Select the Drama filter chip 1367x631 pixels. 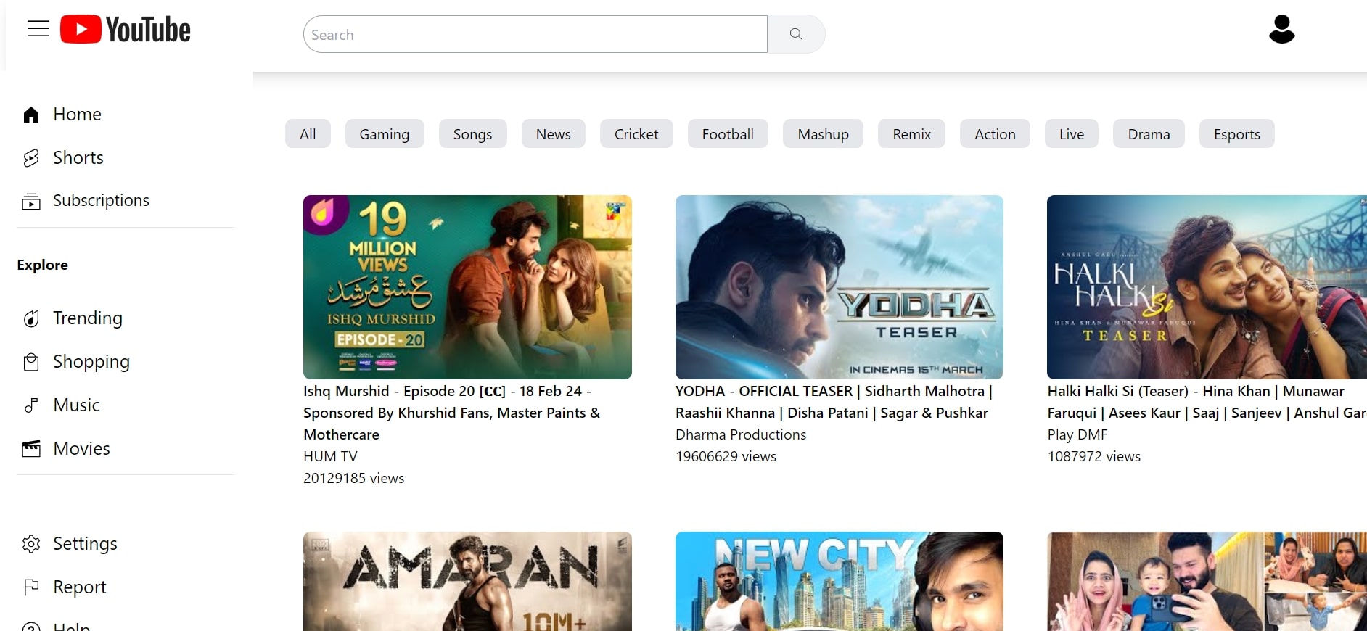[x=1149, y=134]
